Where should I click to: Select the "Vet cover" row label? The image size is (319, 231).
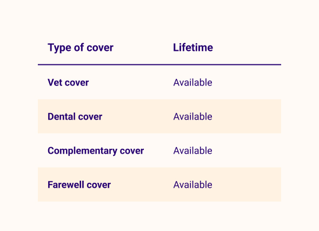(68, 83)
